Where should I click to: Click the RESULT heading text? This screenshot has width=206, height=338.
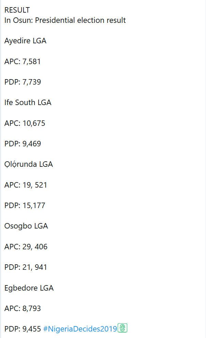tap(17, 10)
